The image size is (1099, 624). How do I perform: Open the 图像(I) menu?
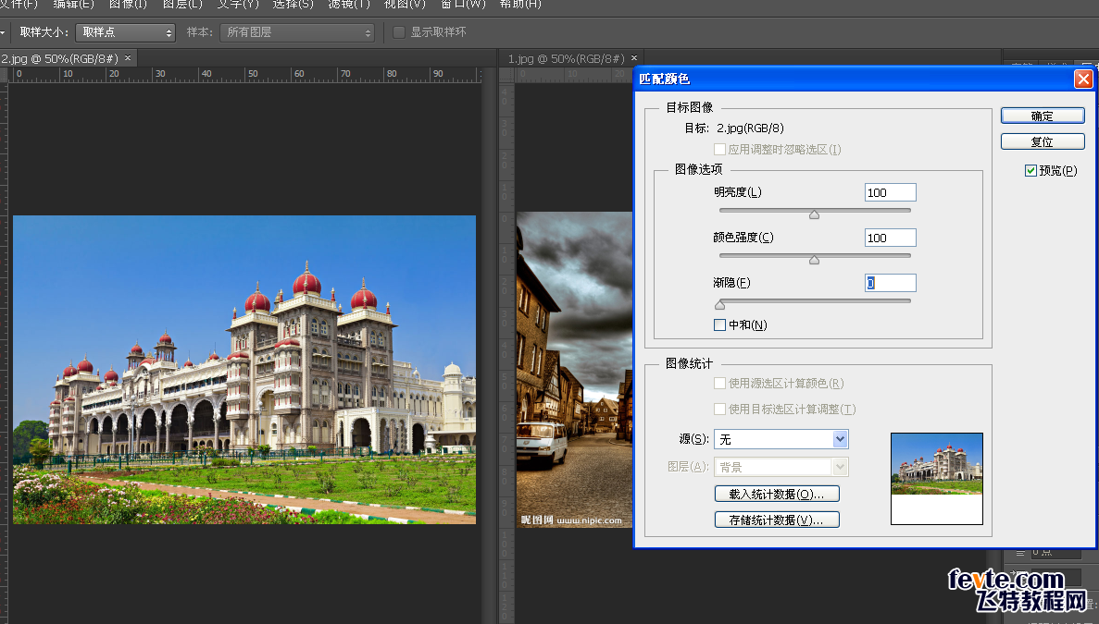click(x=128, y=5)
